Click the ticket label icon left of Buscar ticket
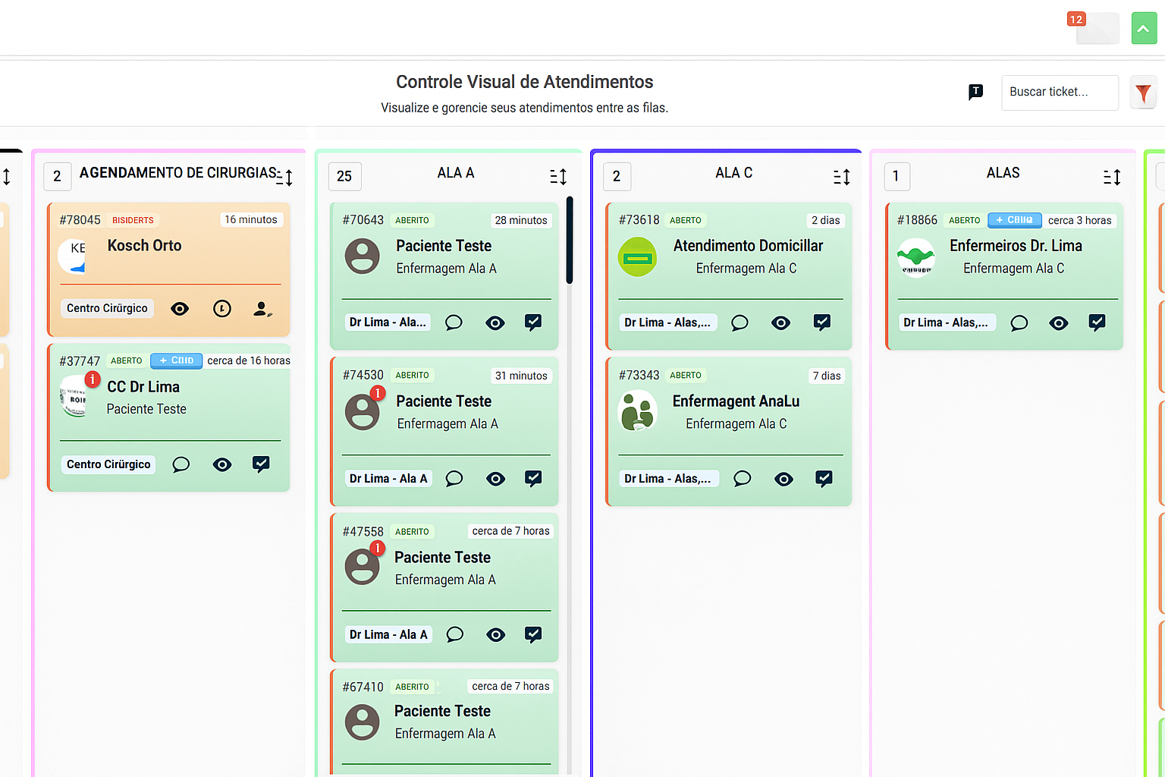1165x777 pixels. tap(975, 92)
